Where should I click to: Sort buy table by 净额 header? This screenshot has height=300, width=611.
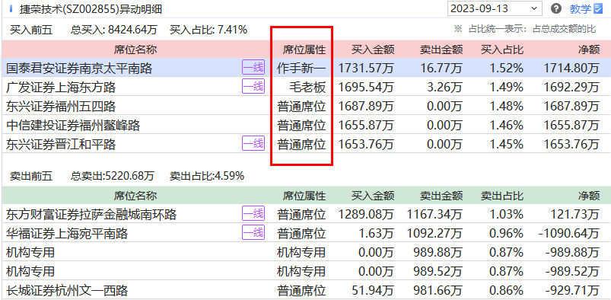589,49
